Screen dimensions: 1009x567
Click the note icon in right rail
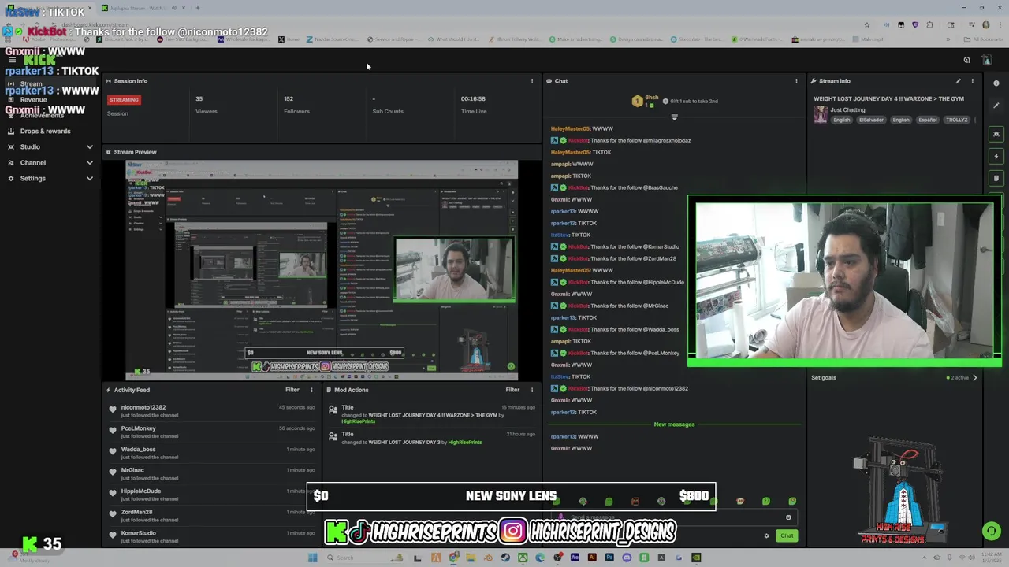[x=996, y=178]
